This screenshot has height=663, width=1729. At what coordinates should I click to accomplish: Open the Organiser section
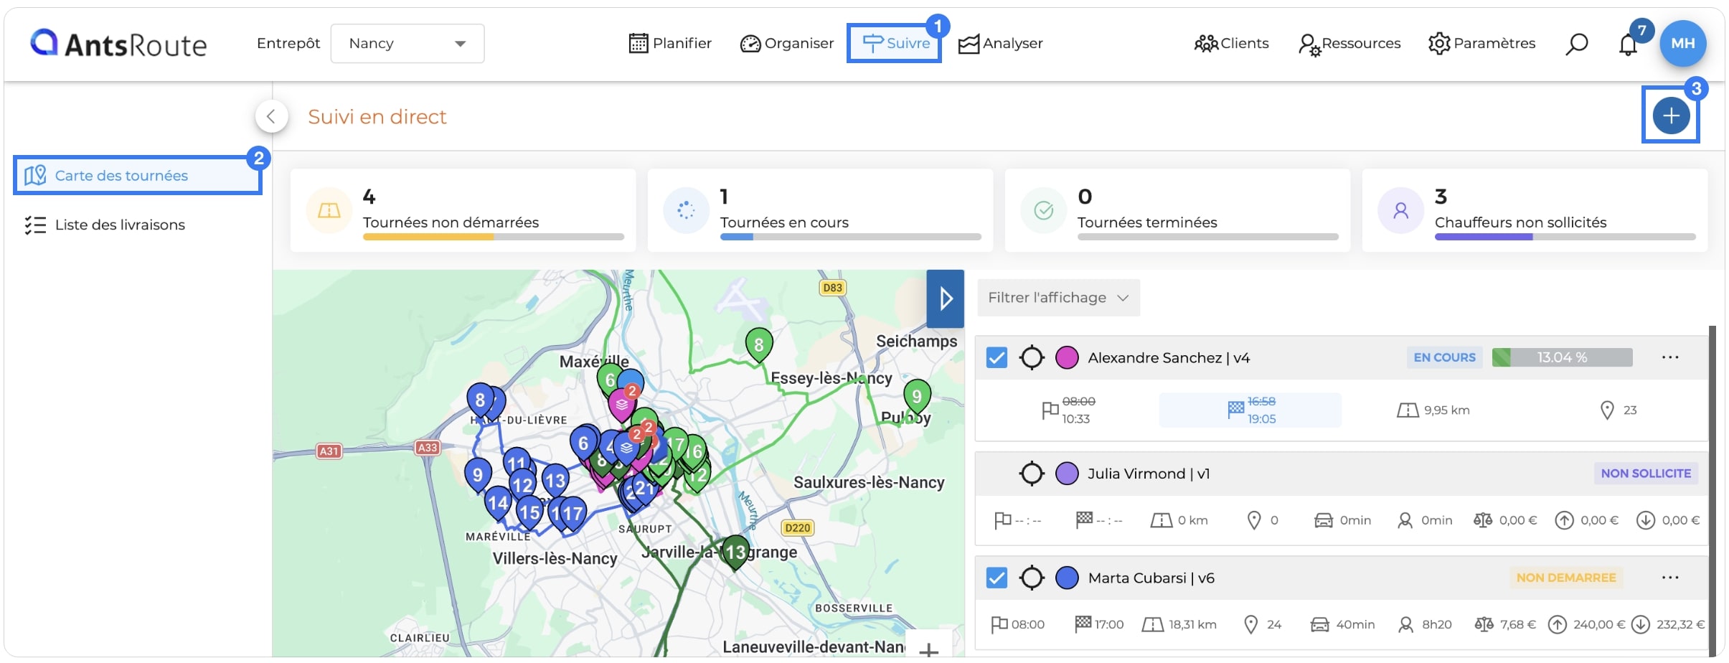[x=786, y=43]
